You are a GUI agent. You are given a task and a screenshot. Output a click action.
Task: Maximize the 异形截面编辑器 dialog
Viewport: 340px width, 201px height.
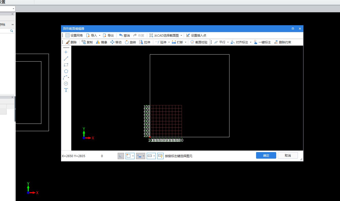pos(293,29)
